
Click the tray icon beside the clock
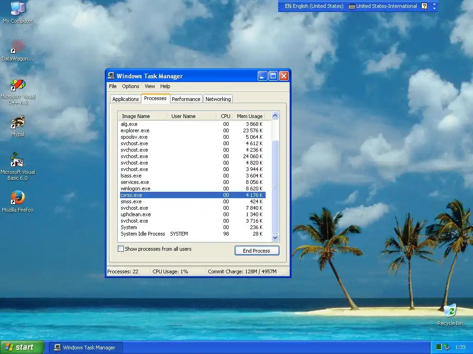coord(447,347)
